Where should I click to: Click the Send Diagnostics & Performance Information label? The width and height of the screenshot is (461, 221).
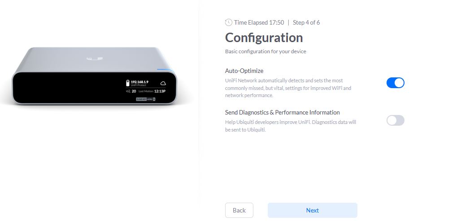coord(282,112)
